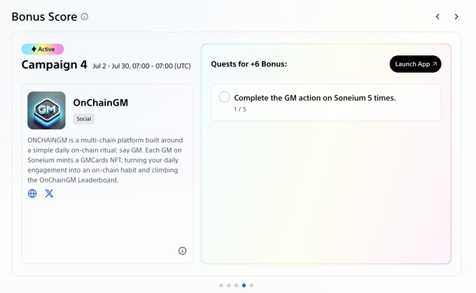
Task: Select the fifth carousel page dot
Action: [x=251, y=285]
